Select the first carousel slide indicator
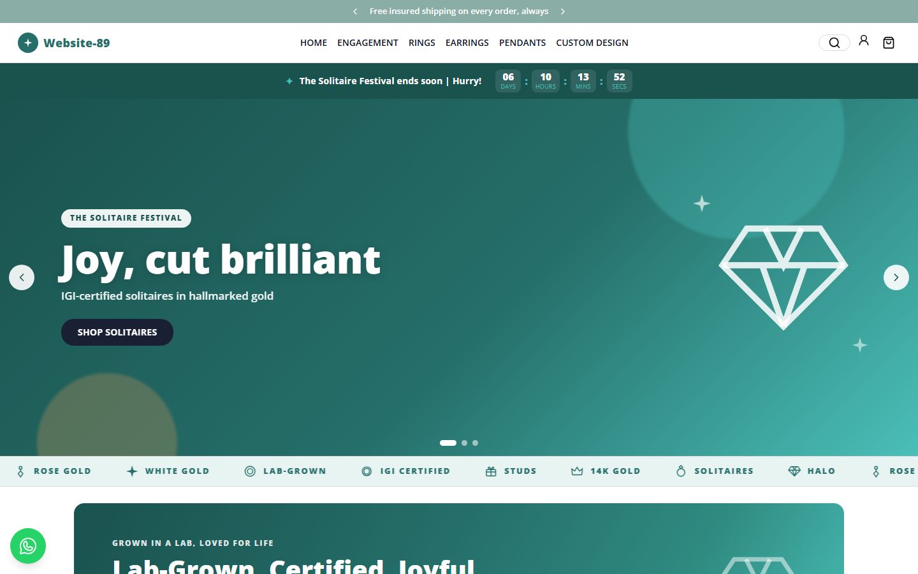 448,443
